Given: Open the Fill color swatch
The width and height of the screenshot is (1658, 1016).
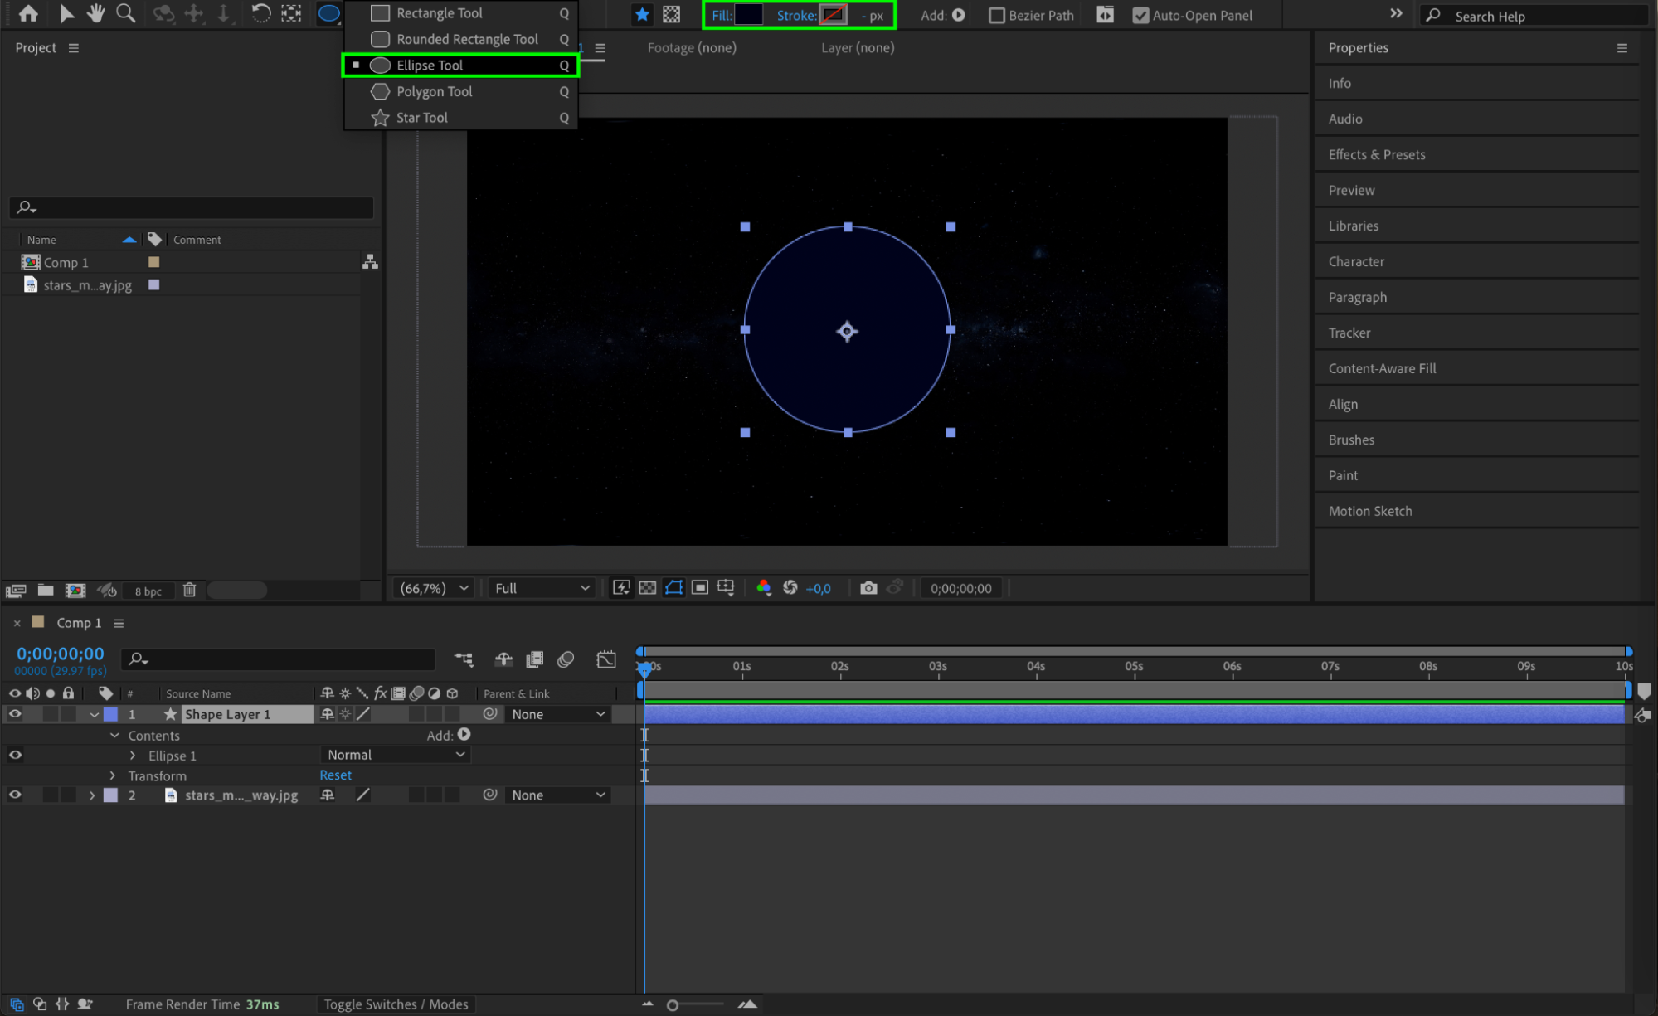Looking at the screenshot, I should [x=748, y=15].
